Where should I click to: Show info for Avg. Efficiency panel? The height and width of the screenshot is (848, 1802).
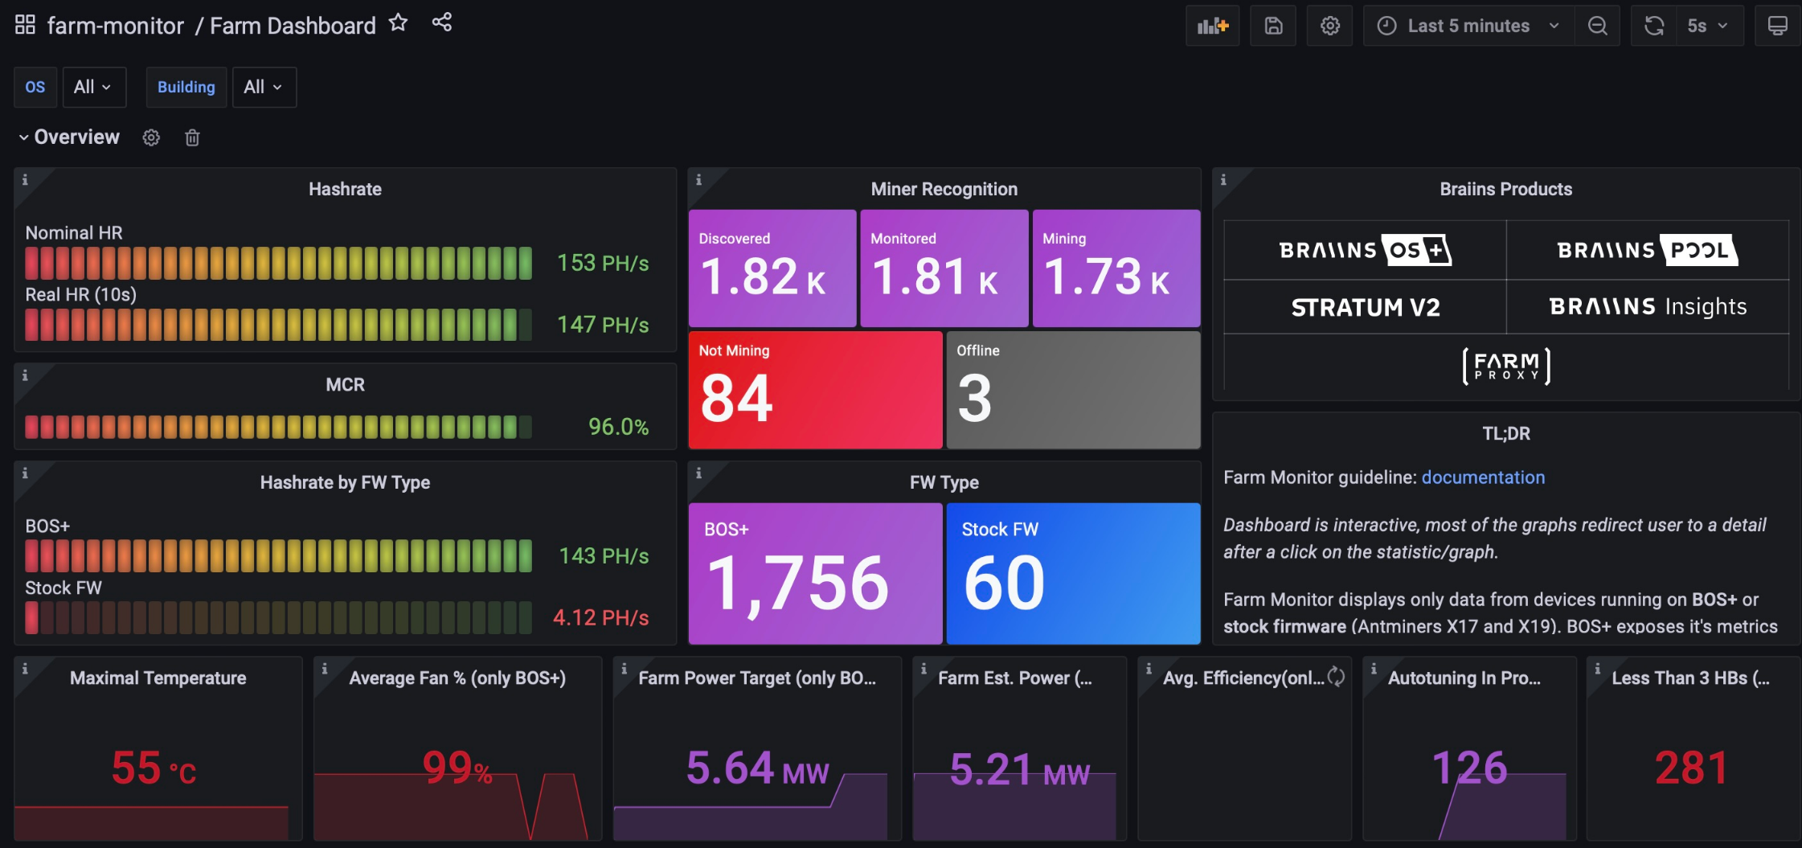click(x=1149, y=669)
